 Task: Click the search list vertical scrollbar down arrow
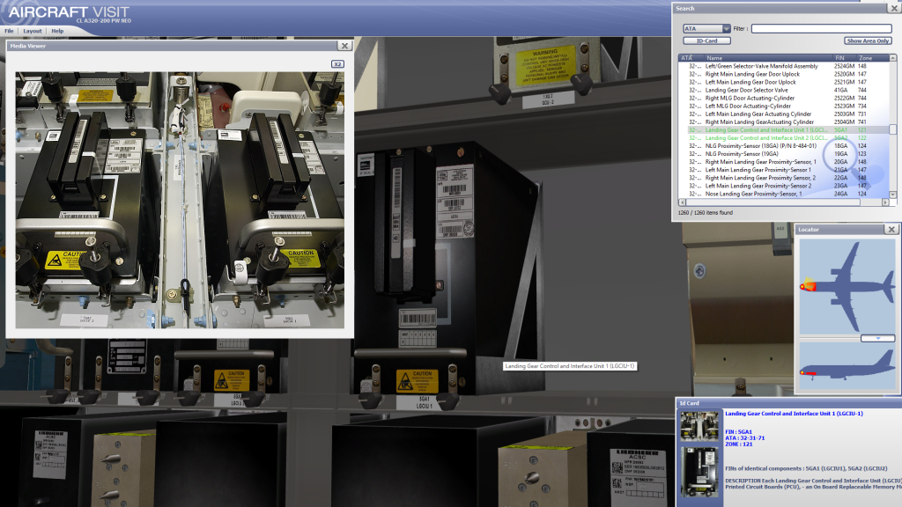[x=892, y=194]
